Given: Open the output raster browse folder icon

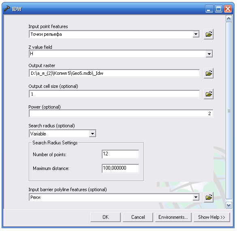Looking at the screenshot, I should pyautogui.click(x=209, y=73).
